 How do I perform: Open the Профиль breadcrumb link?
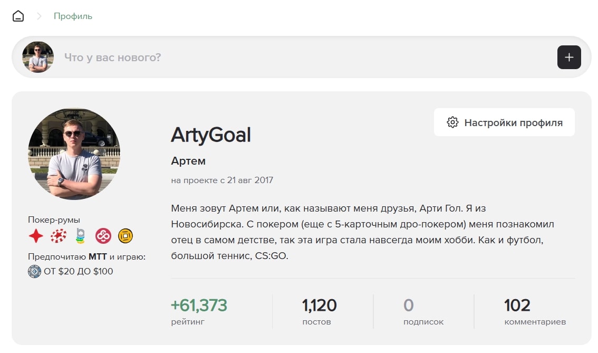[73, 16]
